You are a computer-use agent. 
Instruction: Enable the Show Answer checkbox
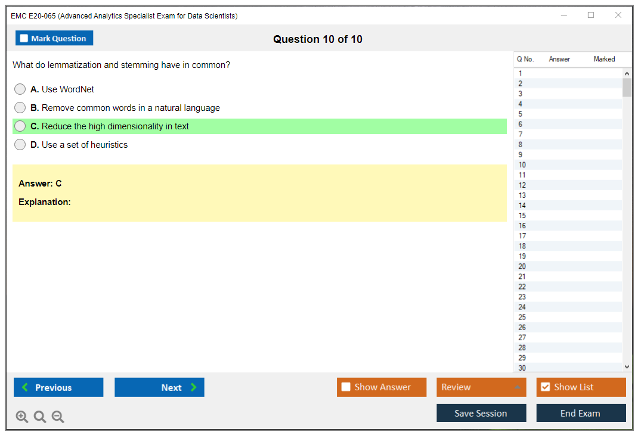point(346,387)
